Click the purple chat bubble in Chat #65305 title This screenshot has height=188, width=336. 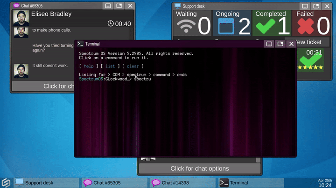(16, 6)
